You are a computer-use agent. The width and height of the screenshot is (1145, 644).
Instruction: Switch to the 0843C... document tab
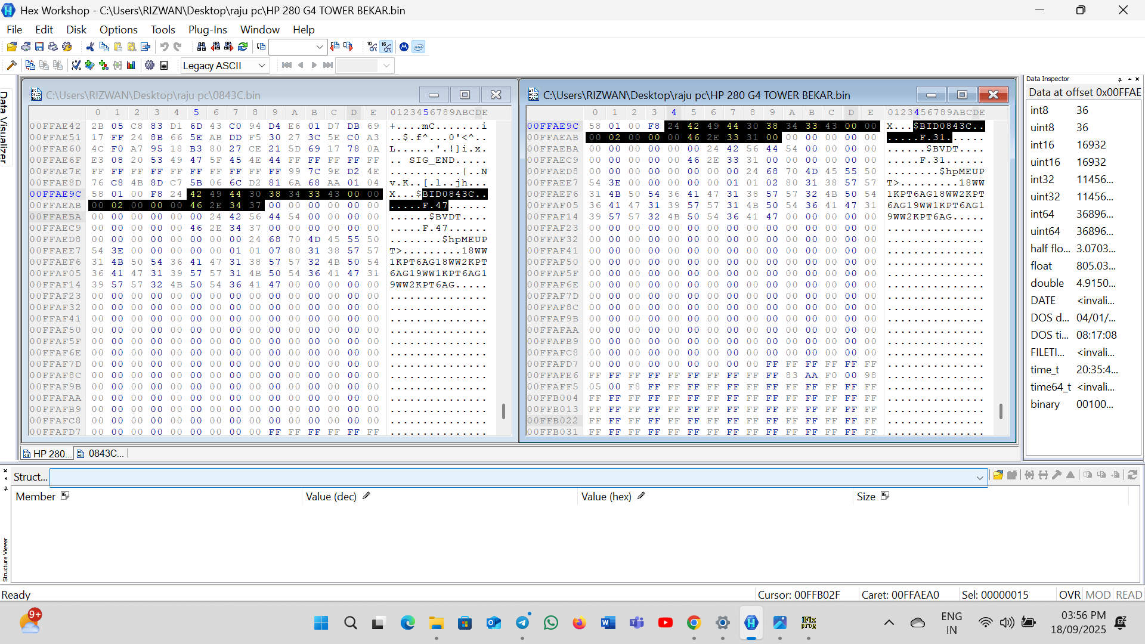(x=101, y=454)
